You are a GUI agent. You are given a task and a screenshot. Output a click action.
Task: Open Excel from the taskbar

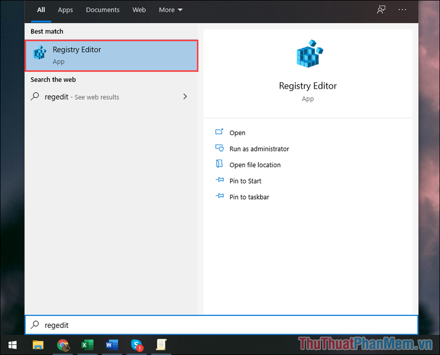[x=87, y=345]
